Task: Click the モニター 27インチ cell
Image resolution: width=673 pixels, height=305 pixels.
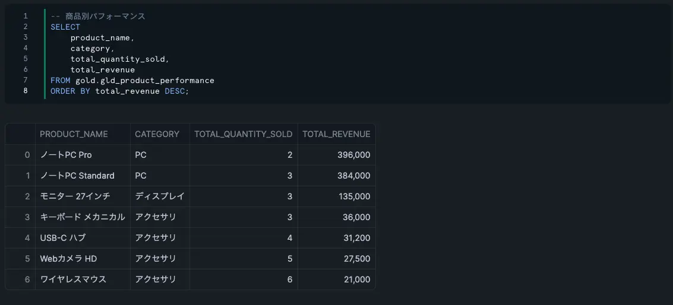Action: click(75, 196)
